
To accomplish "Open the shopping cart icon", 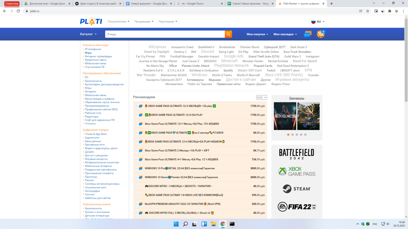I will point(321,34).
